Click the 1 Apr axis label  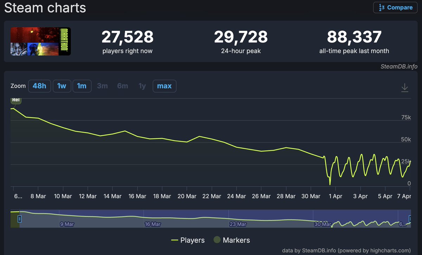[x=335, y=196]
